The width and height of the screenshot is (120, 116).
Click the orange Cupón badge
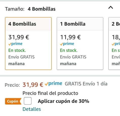pyautogui.click(x=13, y=101)
